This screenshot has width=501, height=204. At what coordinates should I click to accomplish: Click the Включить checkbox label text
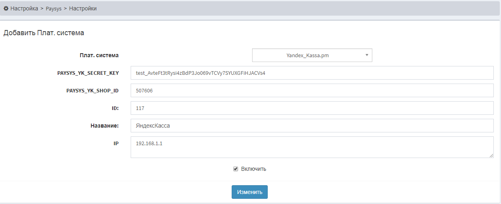pyautogui.click(x=253, y=169)
